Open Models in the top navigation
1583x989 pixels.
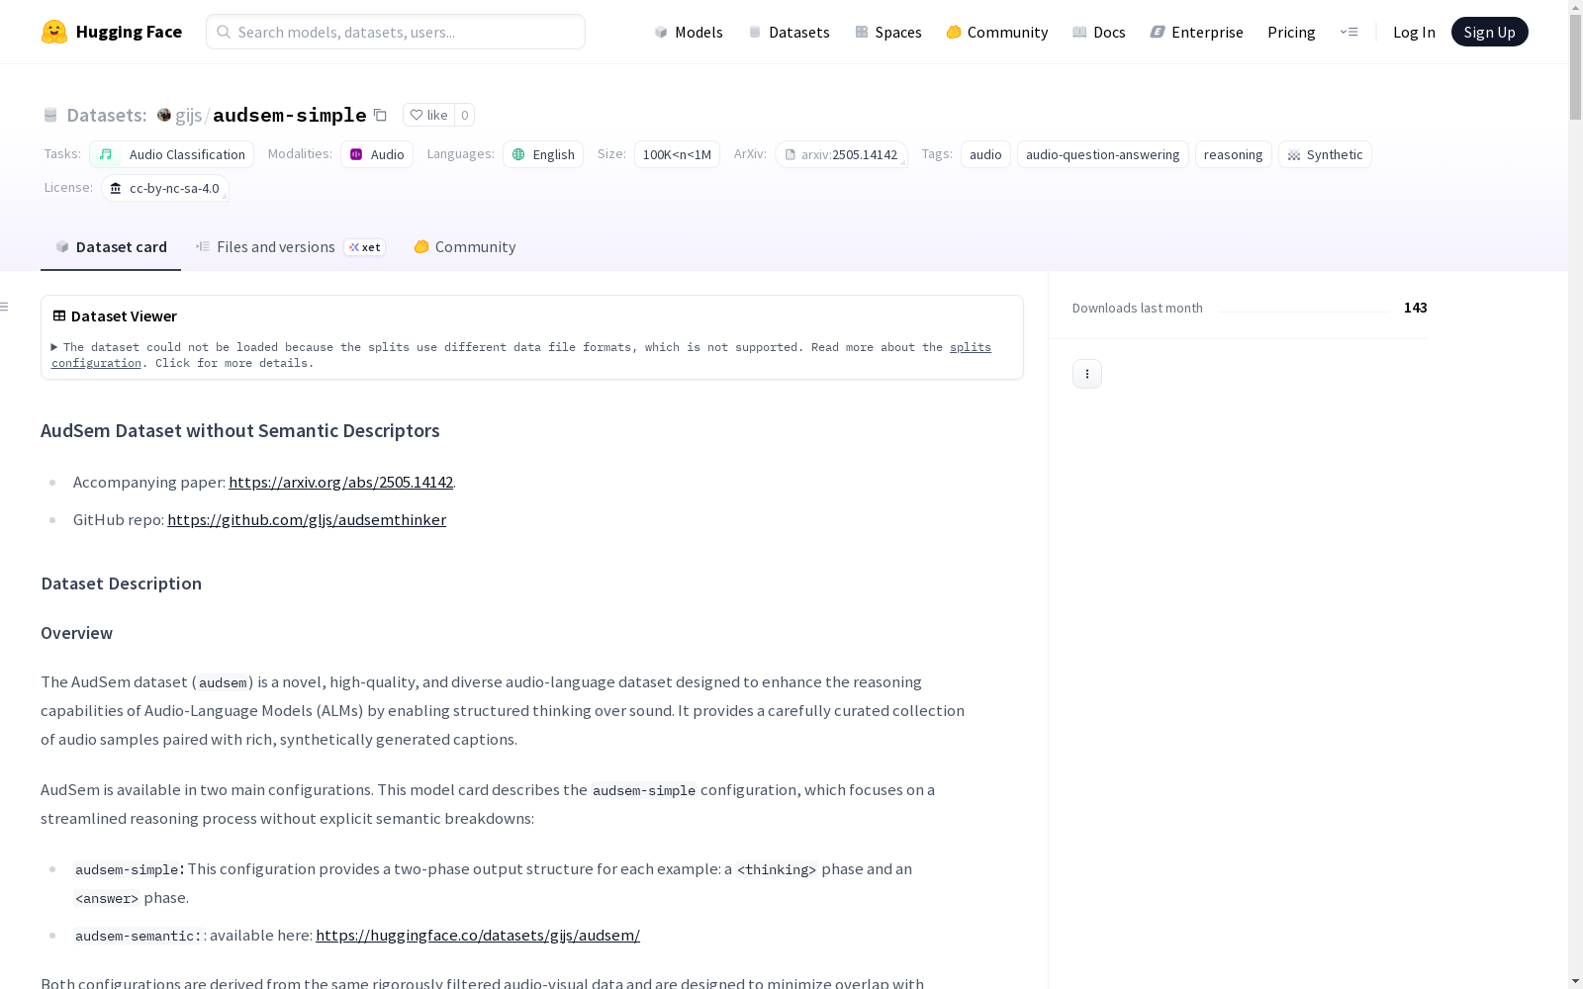[689, 32]
